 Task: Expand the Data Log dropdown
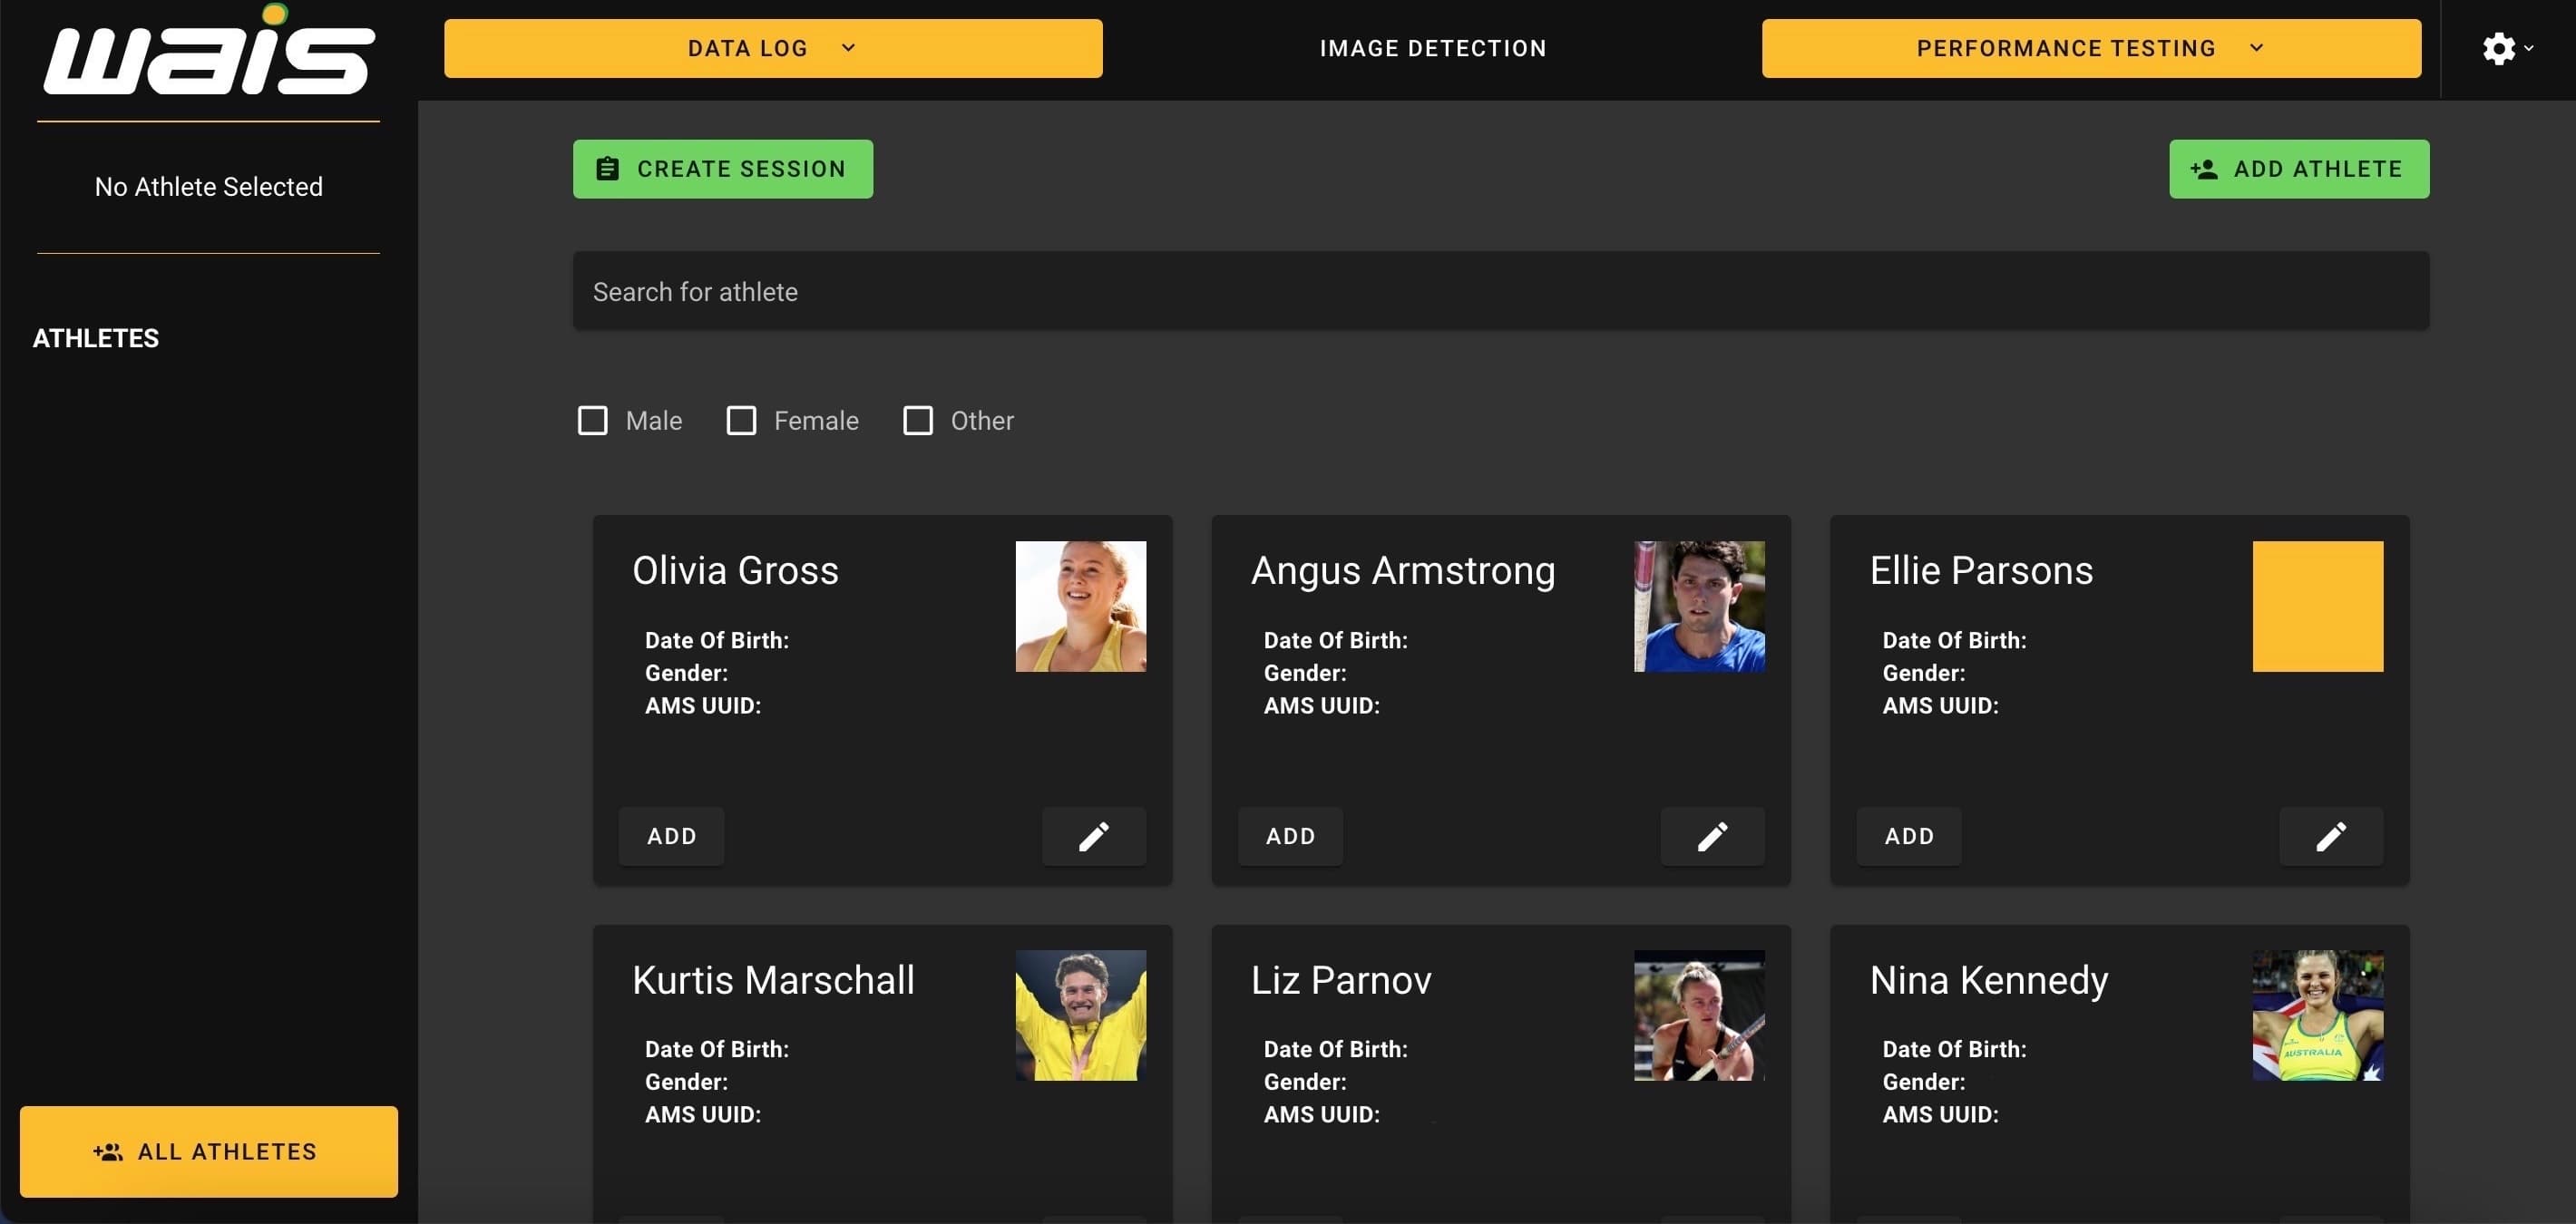pyautogui.click(x=773, y=48)
